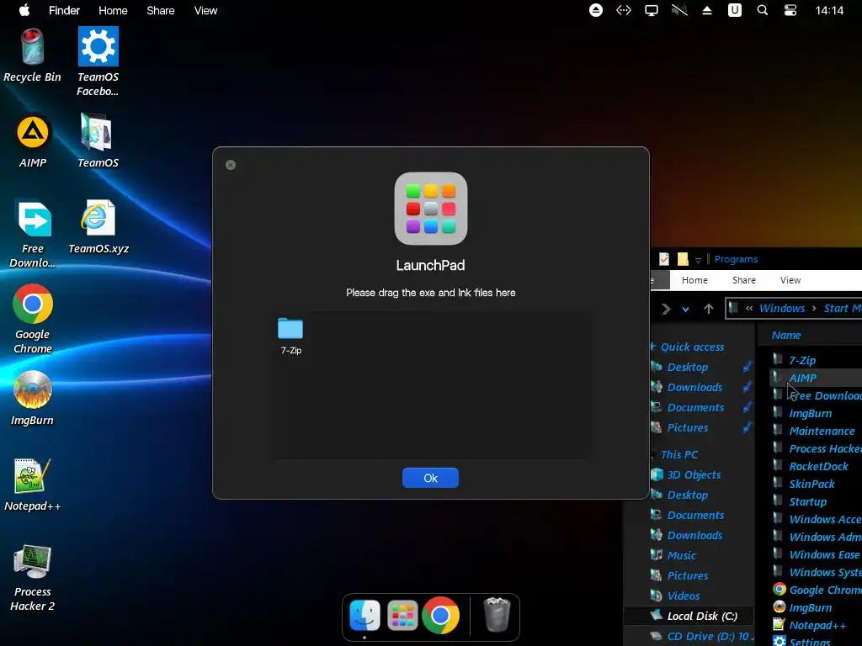Select the Maintenance folder in Explorer list
Image resolution: width=862 pixels, height=646 pixels.
tap(822, 432)
